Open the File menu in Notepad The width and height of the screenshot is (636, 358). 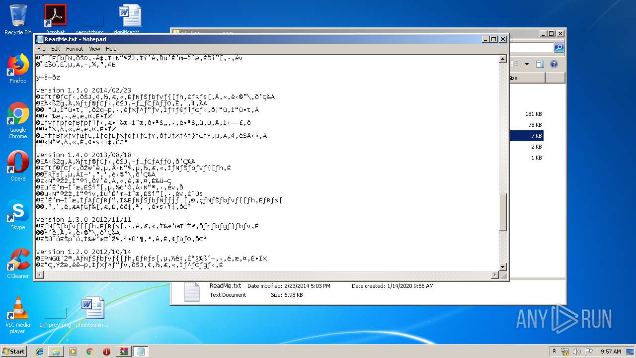[x=41, y=49]
